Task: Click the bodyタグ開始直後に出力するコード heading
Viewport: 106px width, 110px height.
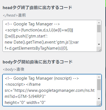Action: tap(37, 62)
